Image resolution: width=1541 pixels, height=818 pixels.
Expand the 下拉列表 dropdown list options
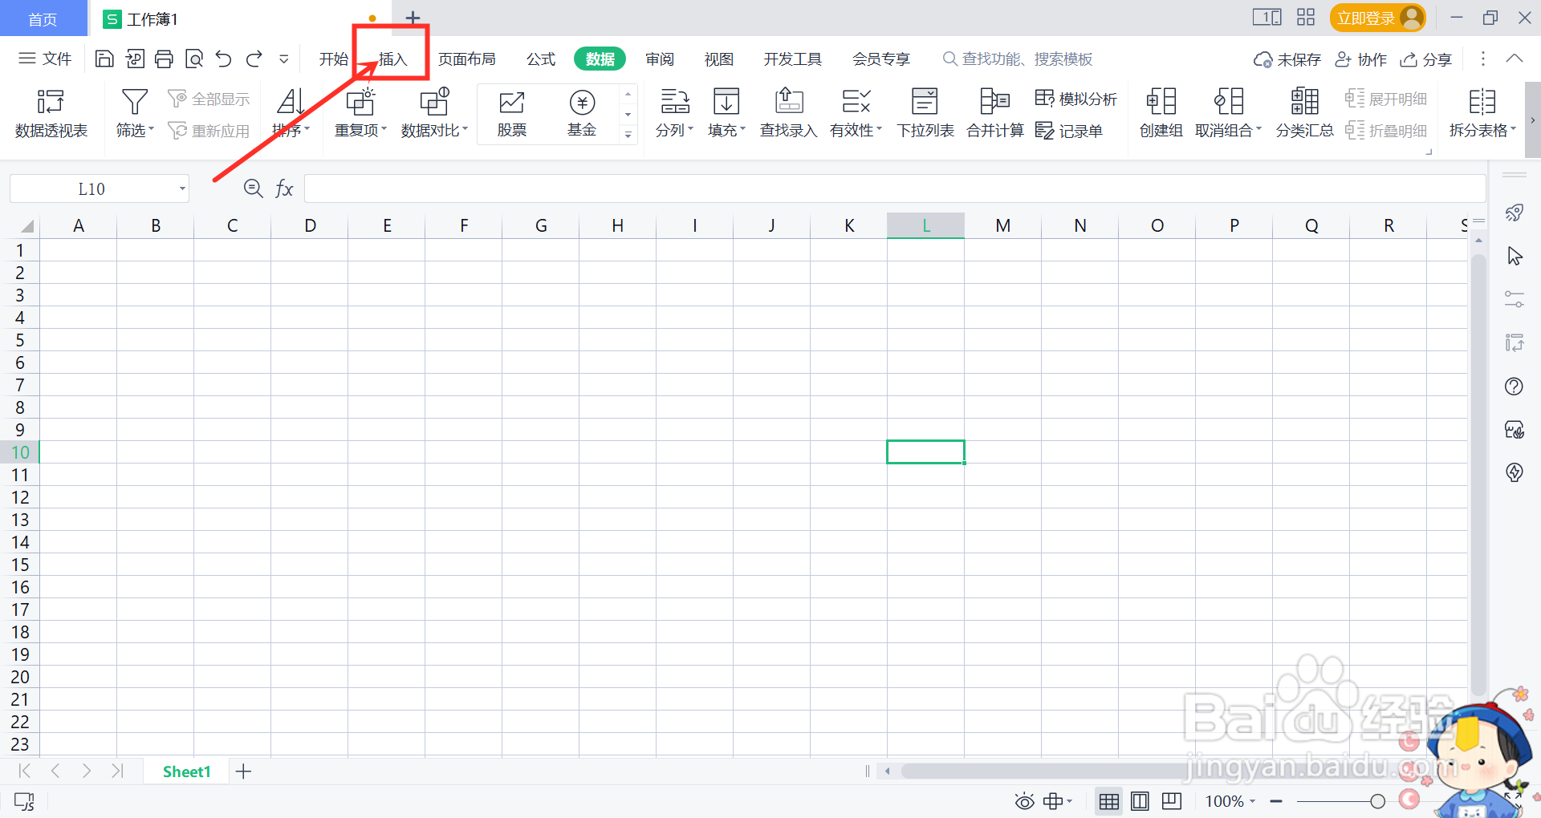925,112
